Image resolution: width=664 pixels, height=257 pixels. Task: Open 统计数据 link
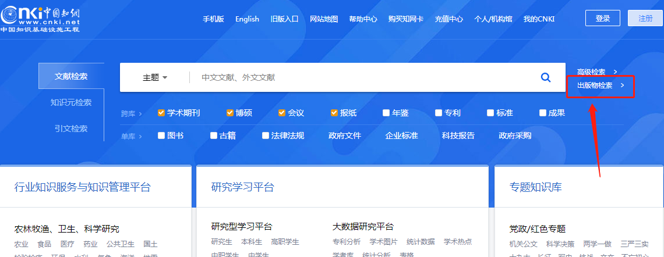coord(421,242)
